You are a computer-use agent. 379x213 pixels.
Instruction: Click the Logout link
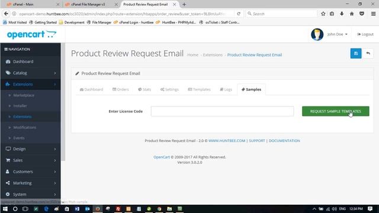click(365, 34)
